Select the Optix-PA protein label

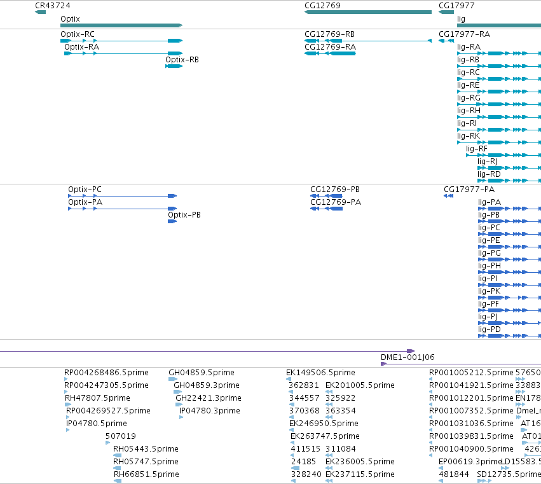85,202
